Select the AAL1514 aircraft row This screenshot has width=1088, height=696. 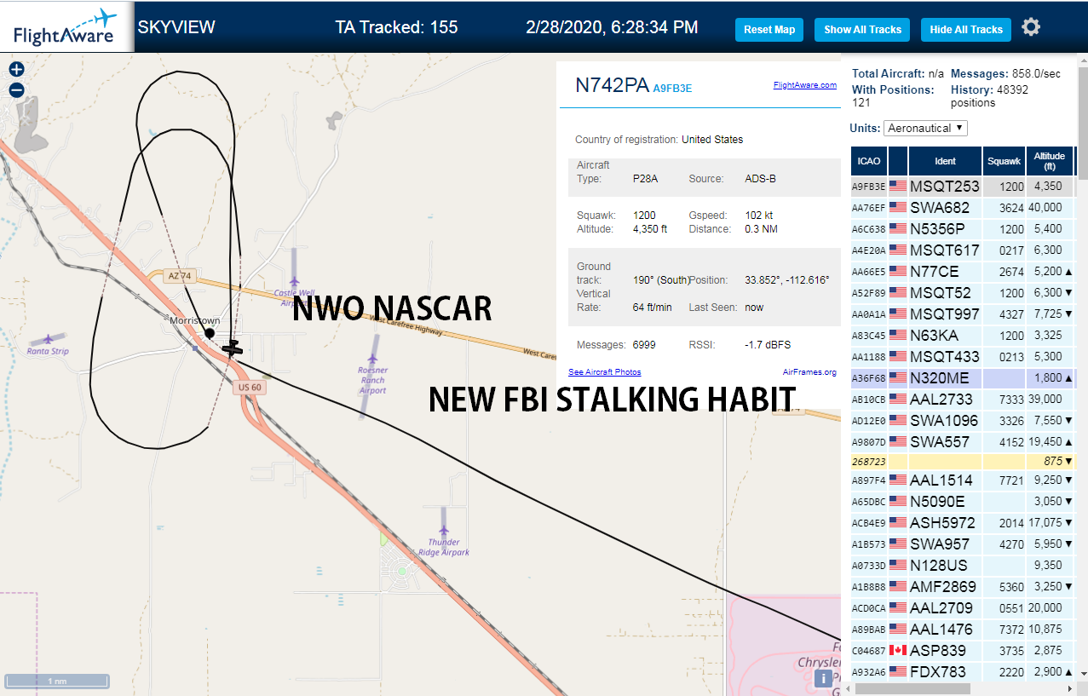(x=963, y=480)
